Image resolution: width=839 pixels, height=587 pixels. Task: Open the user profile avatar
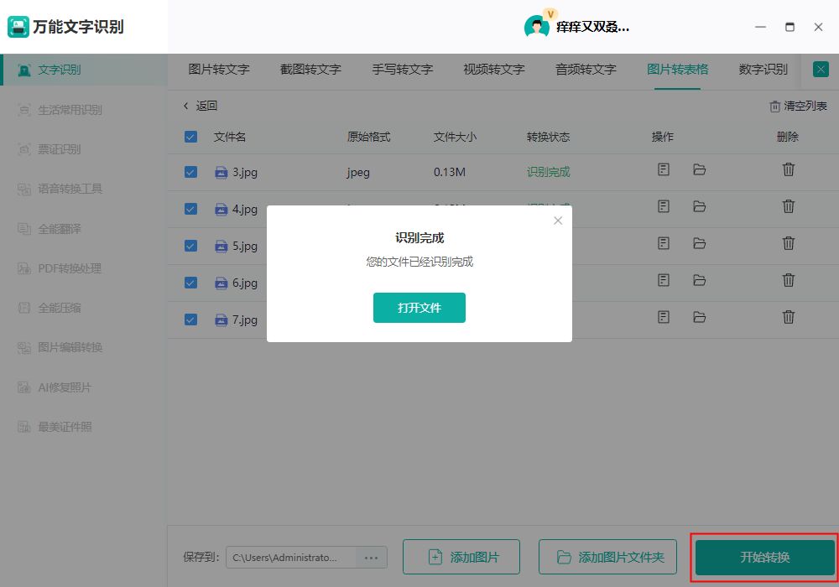pos(536,26)
